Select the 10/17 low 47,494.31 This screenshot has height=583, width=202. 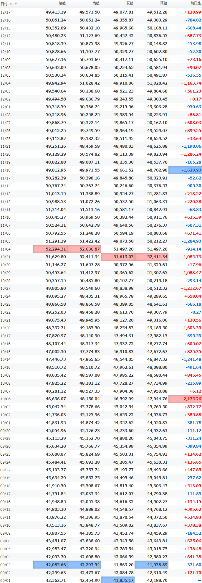tap(123, 336)
